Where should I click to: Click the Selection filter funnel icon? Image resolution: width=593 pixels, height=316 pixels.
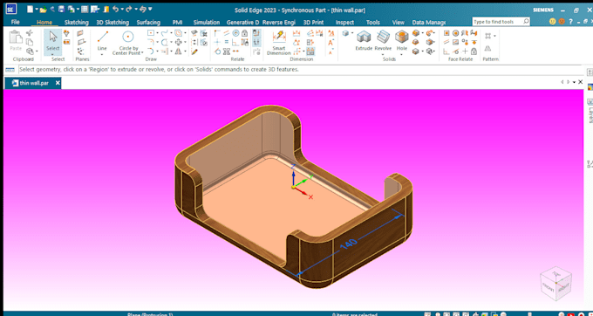66,33
